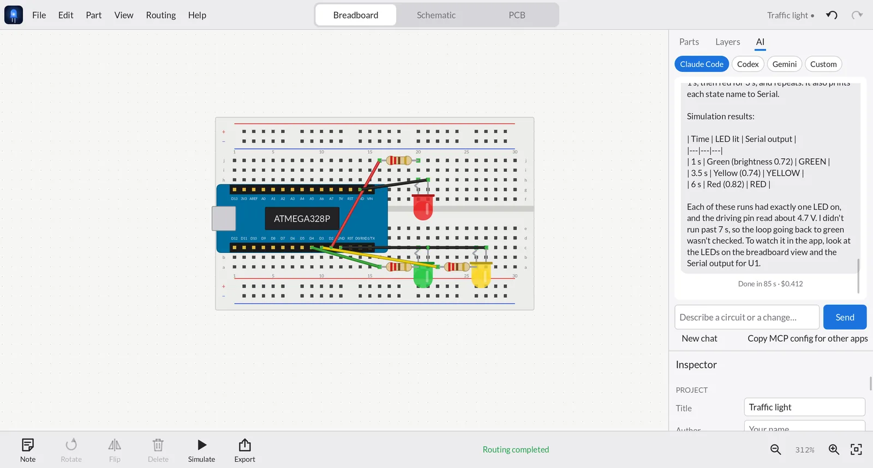Select the red LED on the breadboard
Viewport: 873px width, 468px height.
click(x=423, y=206)
